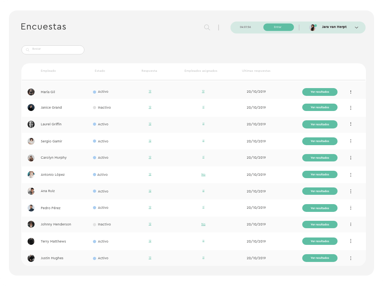Click Ver resultados for Ana Ruiz
Image resolution: width=383 pixels, height=286 pixels.
320,191
